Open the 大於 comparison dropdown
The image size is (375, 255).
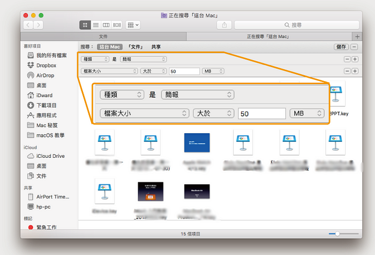point(154,71)
